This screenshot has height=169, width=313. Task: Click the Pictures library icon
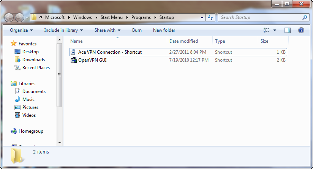tap(17, 107)
